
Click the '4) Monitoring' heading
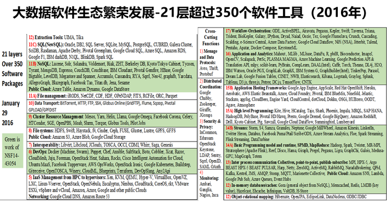point(209,175)
